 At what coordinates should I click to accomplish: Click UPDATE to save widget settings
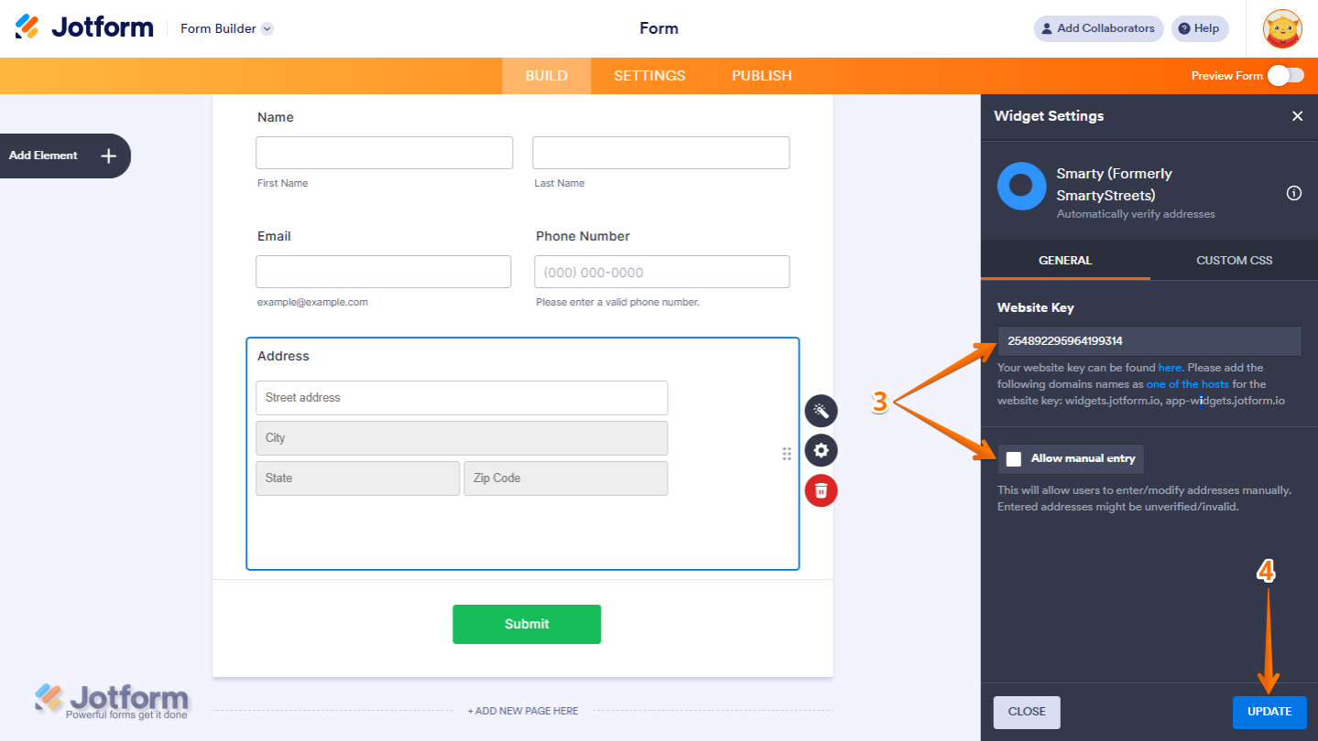[1269, 712]
